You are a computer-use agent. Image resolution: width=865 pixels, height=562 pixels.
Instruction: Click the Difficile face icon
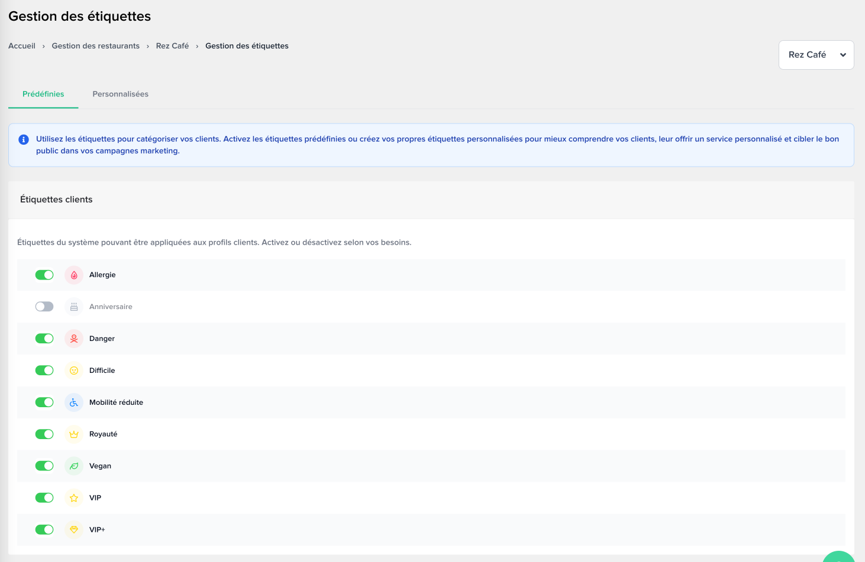(x=74, y=371)
